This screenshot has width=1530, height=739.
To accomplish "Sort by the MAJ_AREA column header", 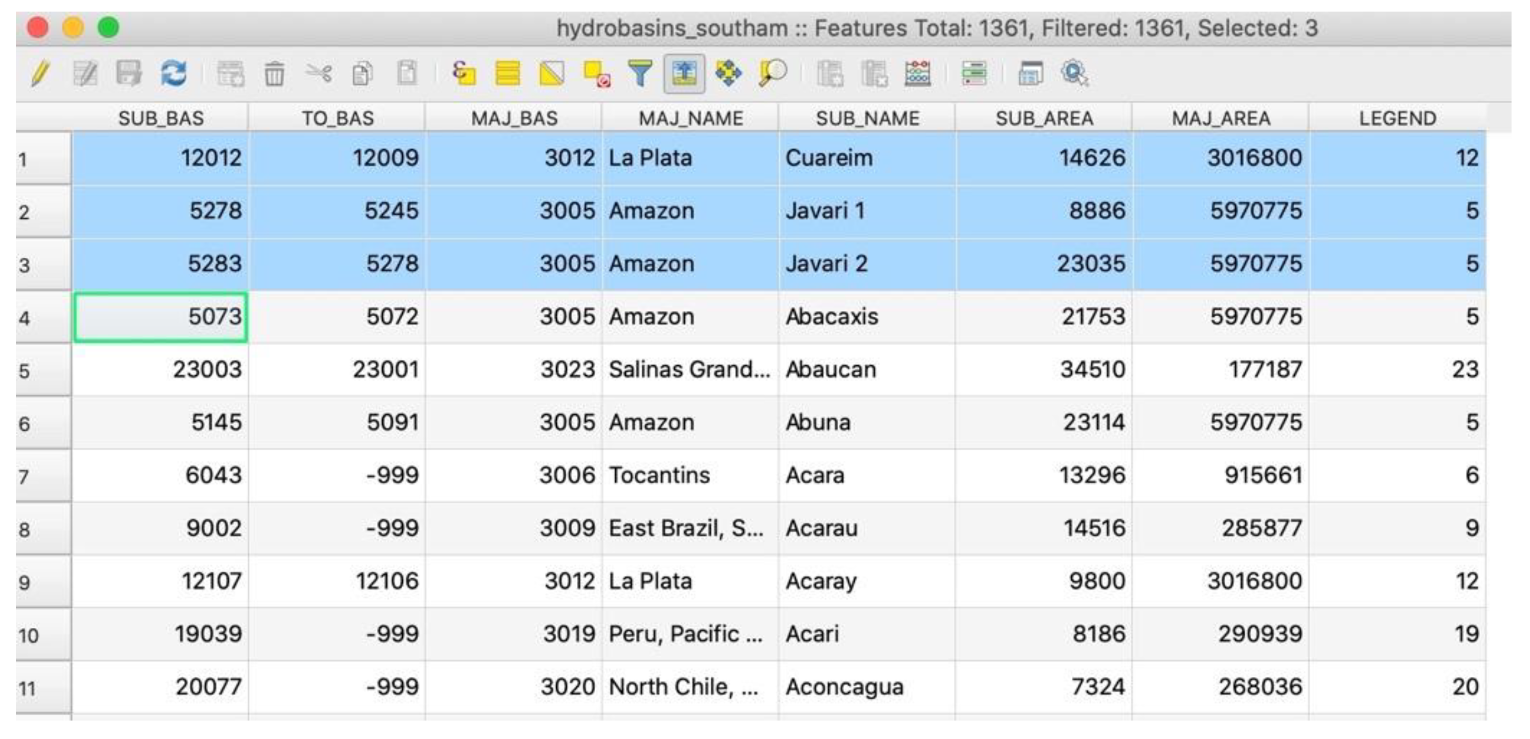I will click(x=1221, y=118).
